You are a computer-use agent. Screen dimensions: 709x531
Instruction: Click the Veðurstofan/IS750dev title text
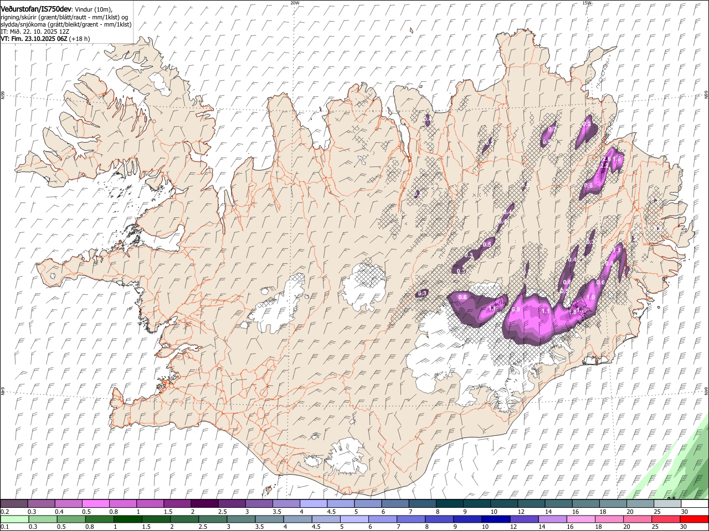[35, 9]
